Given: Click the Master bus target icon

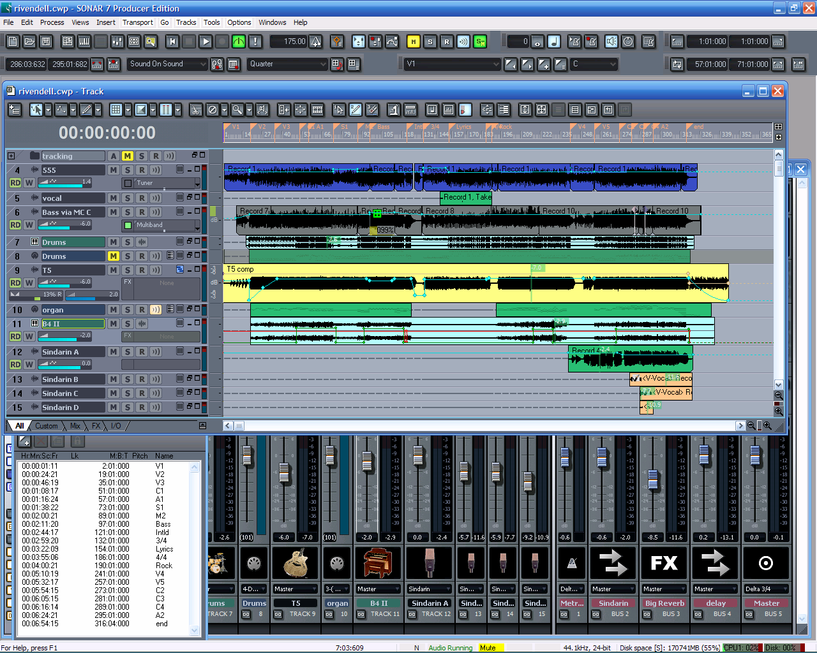Looking at the screenshot, I should (766, 563).
